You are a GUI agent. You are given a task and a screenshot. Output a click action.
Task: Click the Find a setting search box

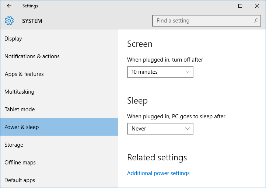207,21
